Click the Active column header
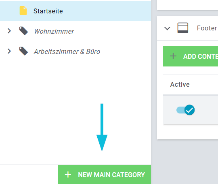This screenshot has height=184, width=218. coord(180,84)
